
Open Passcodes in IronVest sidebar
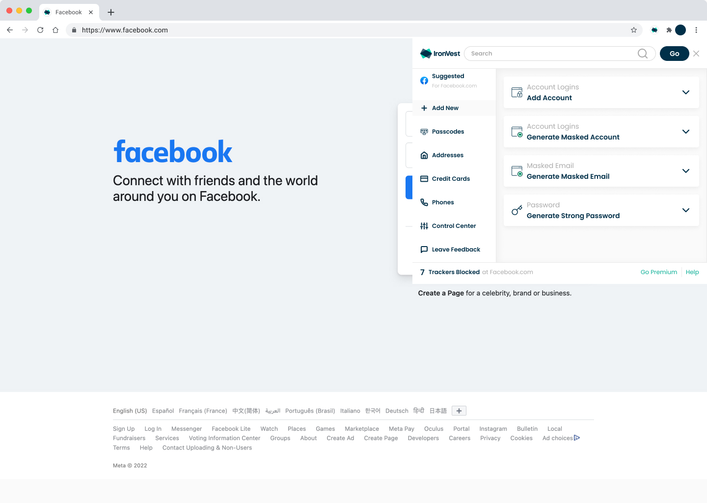(x=454, y=132)
